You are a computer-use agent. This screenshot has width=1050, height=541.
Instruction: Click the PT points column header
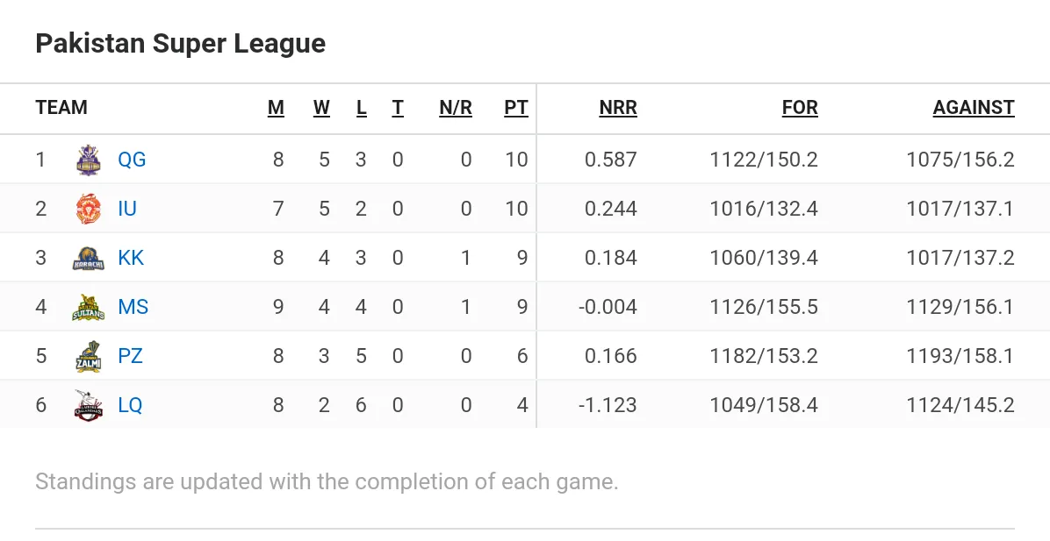tap(515, 109)
